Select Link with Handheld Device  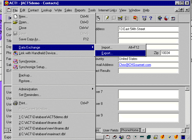pyautogui.click(x=54, y=53)
